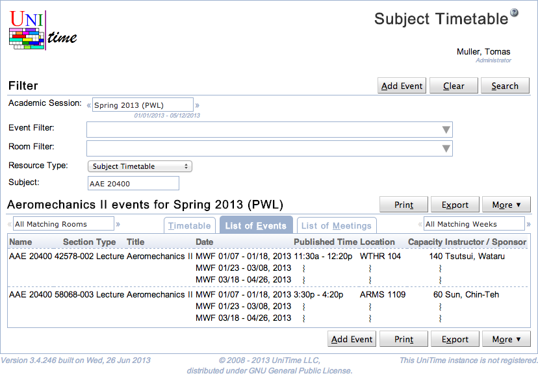Click the bottom Export button
The width and height of the screenshot is (538, 378).
click(455, 339)
